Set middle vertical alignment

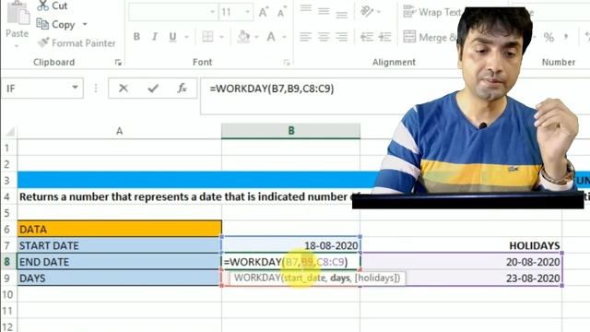tap(324, 11)
